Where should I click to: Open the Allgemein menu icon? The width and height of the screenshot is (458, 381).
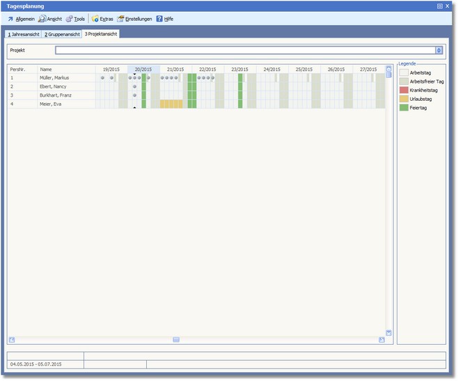(10, 19)
